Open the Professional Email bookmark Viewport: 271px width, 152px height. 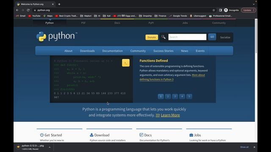[x=221, y=16]
